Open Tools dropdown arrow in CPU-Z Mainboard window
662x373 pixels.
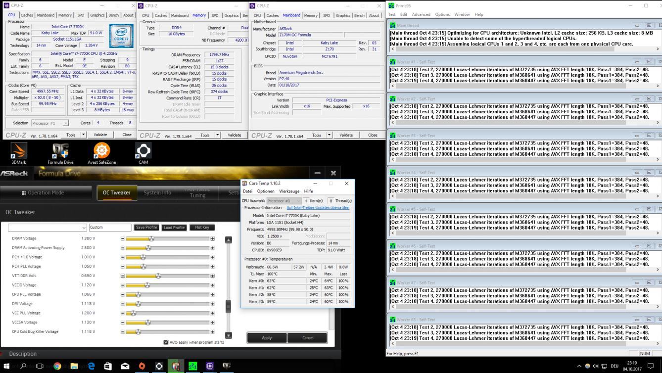click(x=330, y=135)
